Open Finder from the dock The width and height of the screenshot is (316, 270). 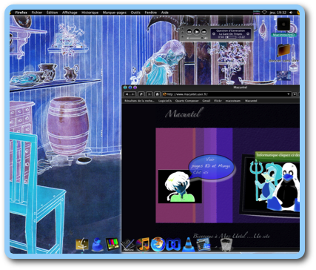tap(82, 244)
